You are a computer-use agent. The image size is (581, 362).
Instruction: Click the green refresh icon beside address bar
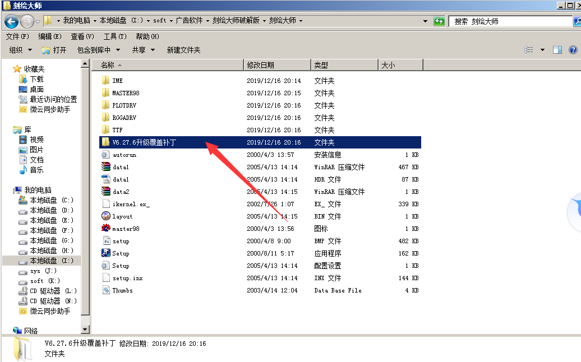coord(439,21)
